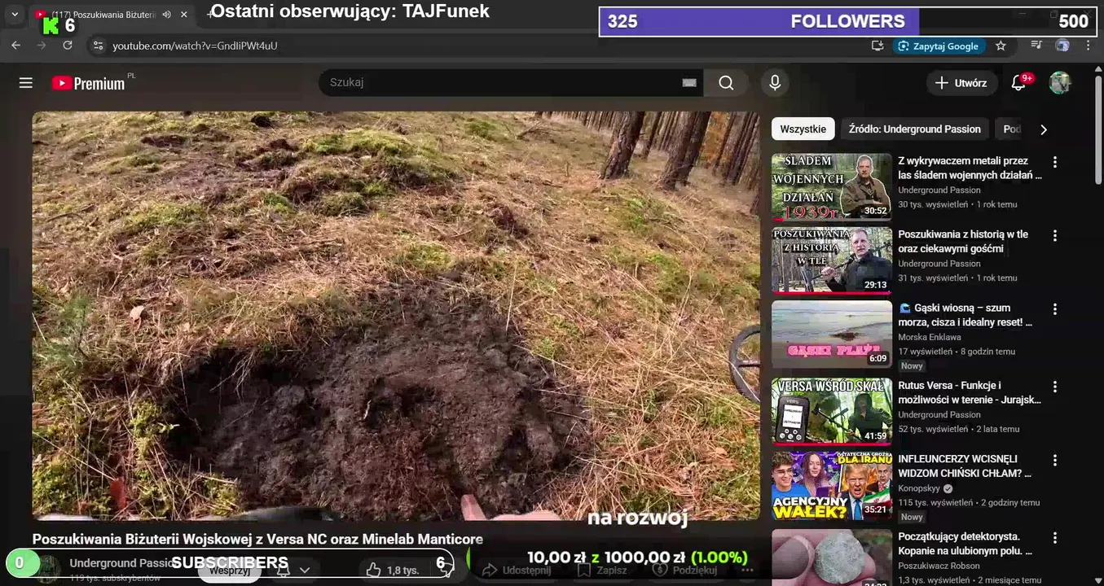Click '52 tys. wyświetleń • 2 lata temu' text
The image size is (1104, 586).
(x=959, y=429)
